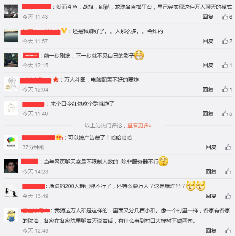The height and width of the screenshot is (236, 235).
Task: Open the avatar of man with glasses
Action: tap(11, 166)
